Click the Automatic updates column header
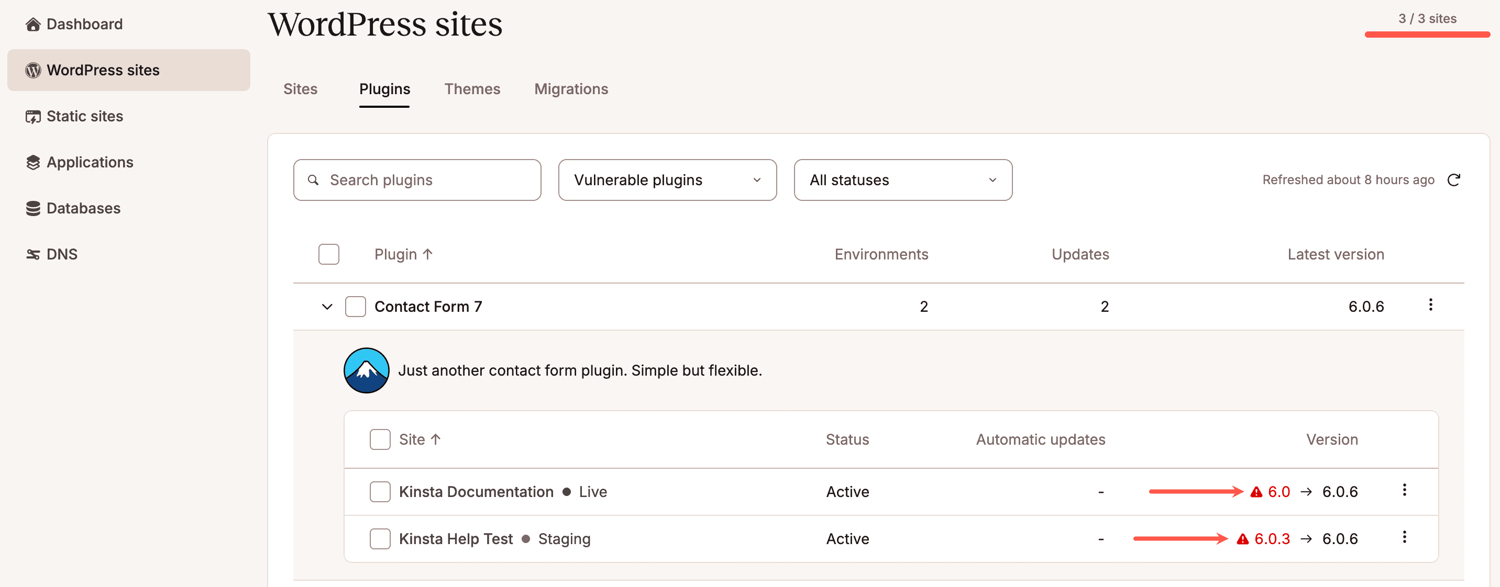Screen dimensions: 1500x587 click(1041, 439)
